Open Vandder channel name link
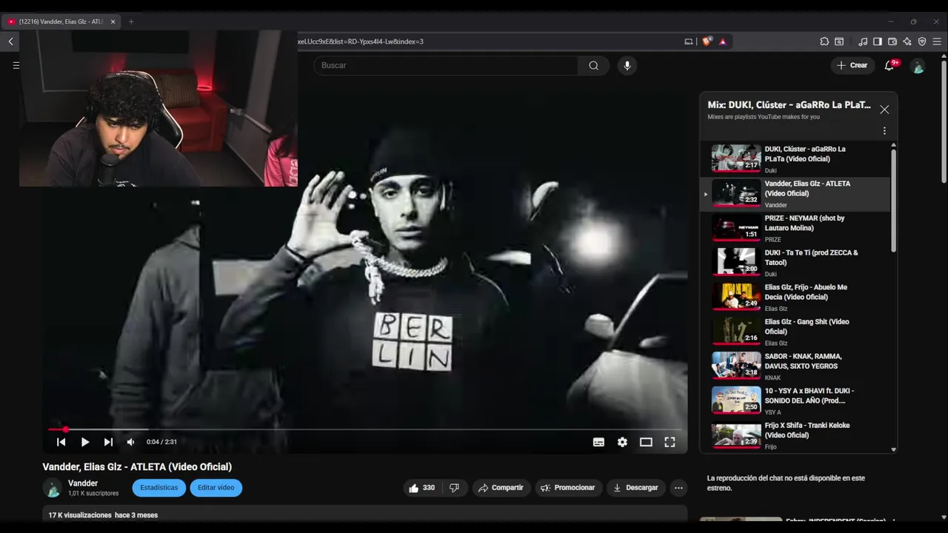This screenshot has height=533, width=948. 83,483
